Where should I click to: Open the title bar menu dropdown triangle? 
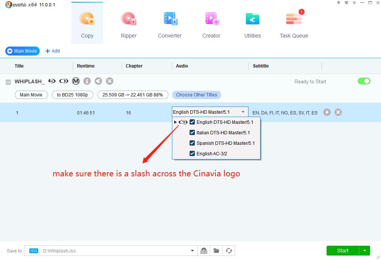click(354, 3)
